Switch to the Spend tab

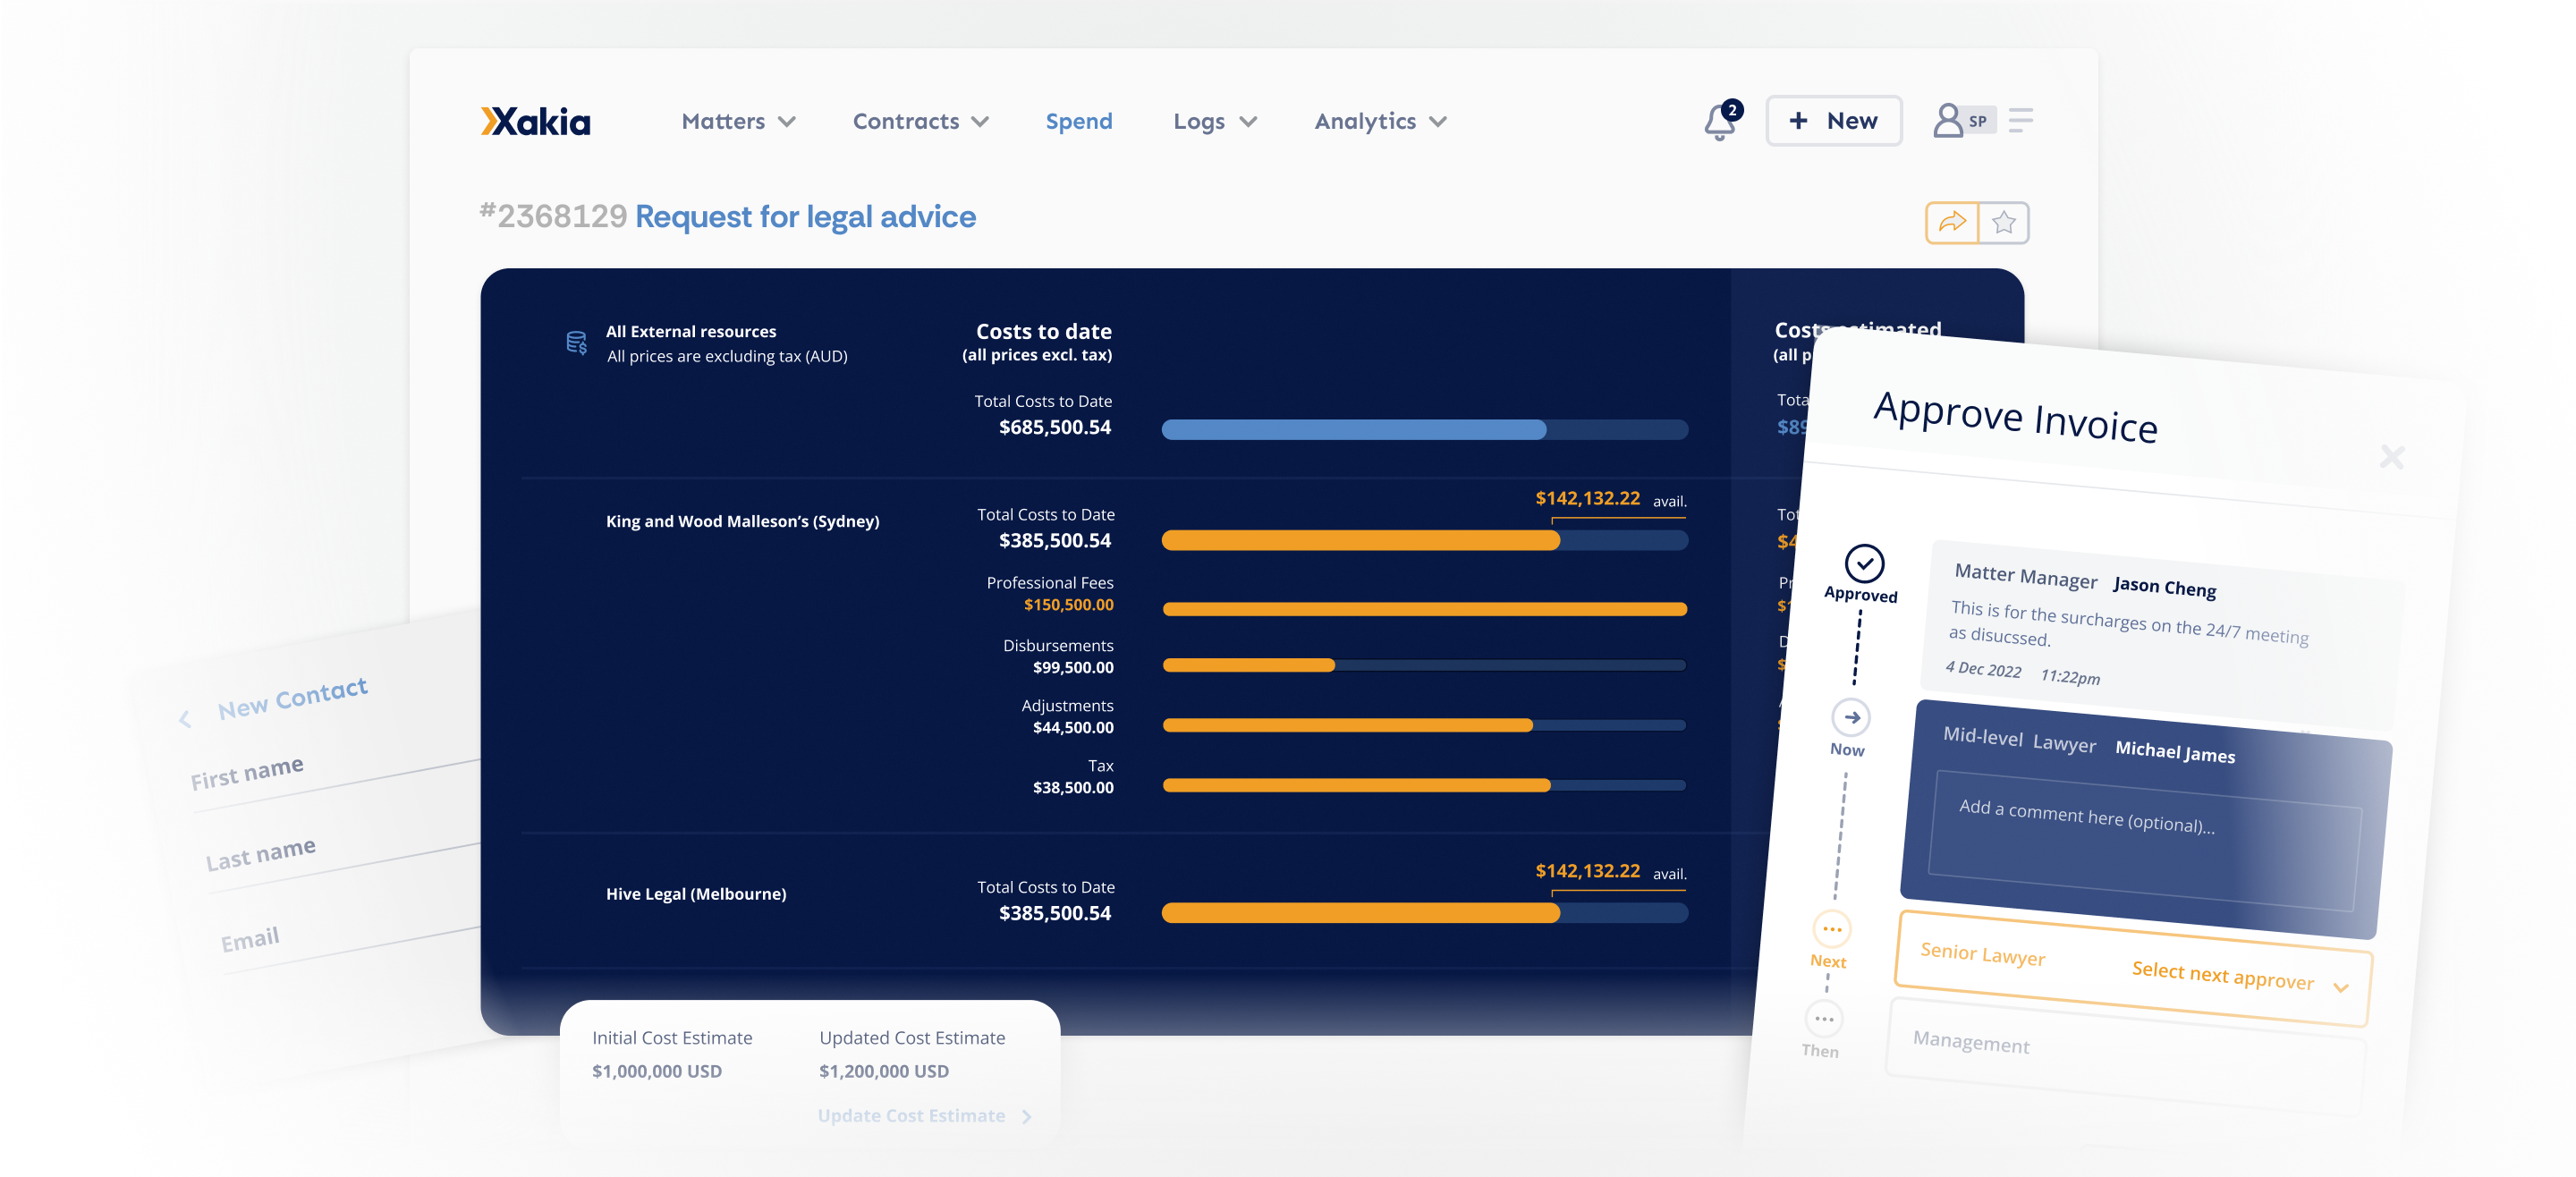pyautogui.click(x=1078, y=121)
